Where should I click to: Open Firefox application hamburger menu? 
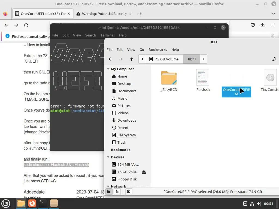point(272,25)
